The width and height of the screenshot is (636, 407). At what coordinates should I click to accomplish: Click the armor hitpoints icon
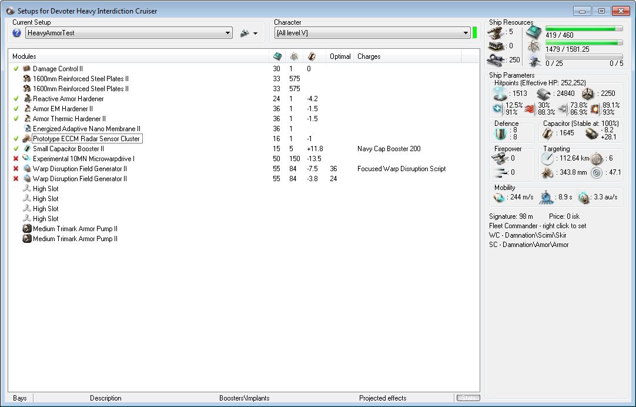coord(544,94)
